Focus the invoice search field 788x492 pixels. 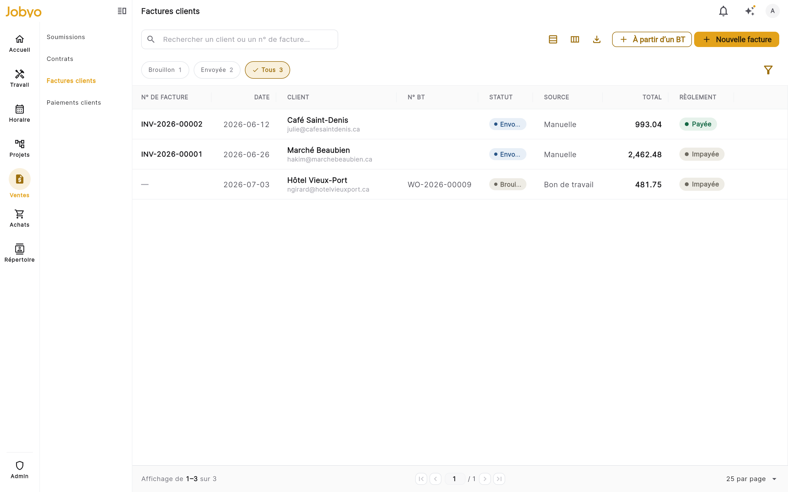240,39
